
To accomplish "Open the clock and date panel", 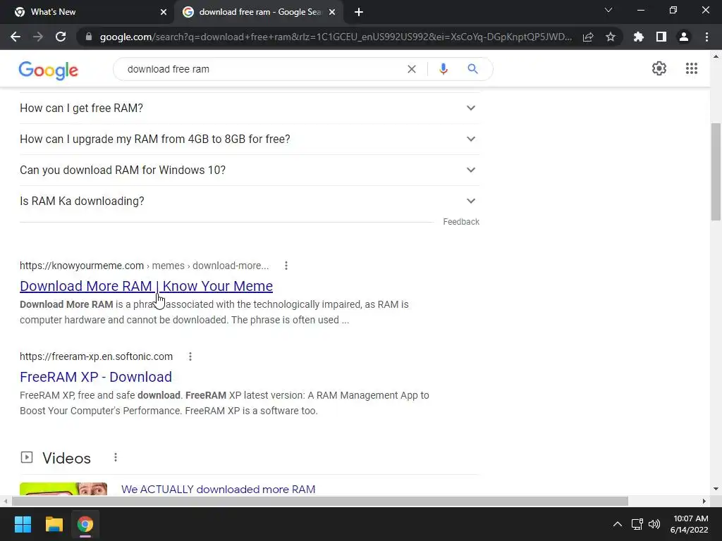I will [x=690, y=524].
